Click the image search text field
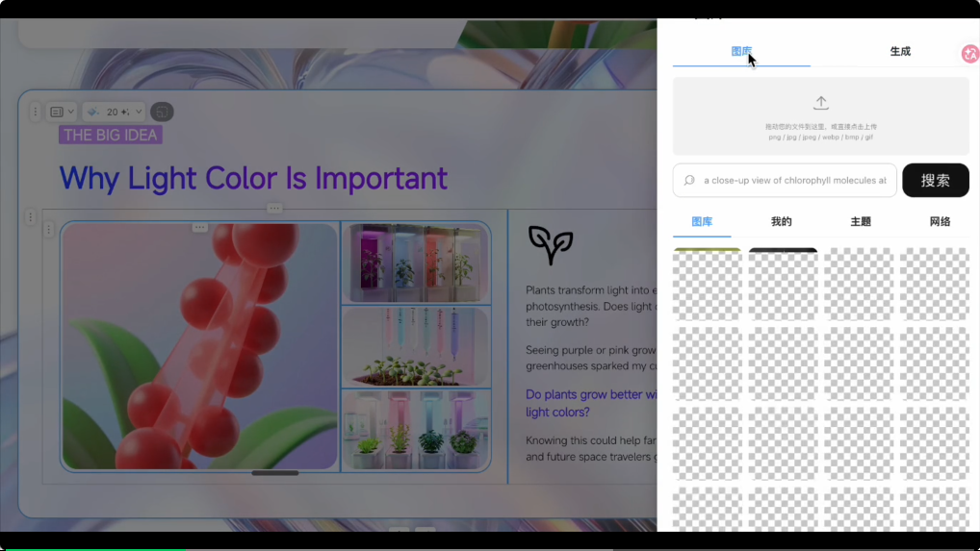Image resolution: width=980 pixels, height=551 pixels. pyautogui.click(x=794, y=180)
